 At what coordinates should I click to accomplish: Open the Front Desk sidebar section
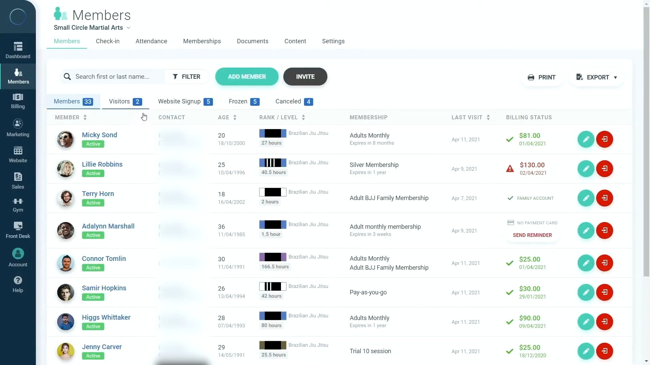[x=18, y=230]
